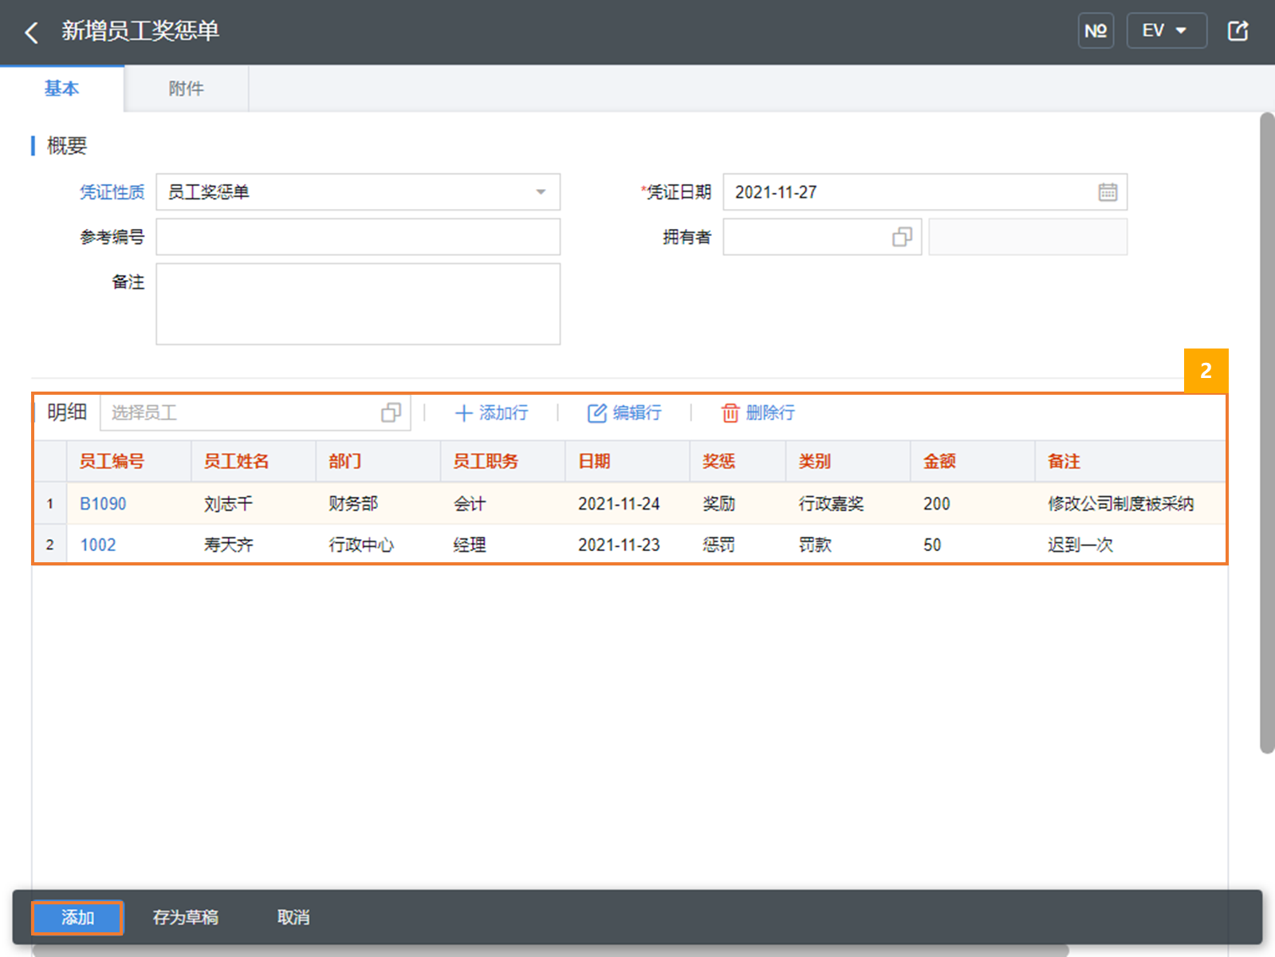
Task: Select row number 1 in details table
Action: point(50,504)
